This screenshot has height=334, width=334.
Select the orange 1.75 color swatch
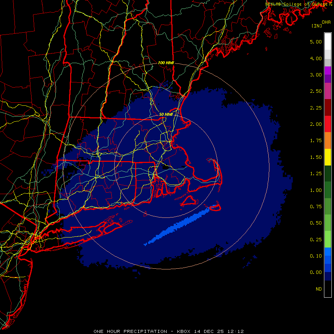tap(328, 141)
